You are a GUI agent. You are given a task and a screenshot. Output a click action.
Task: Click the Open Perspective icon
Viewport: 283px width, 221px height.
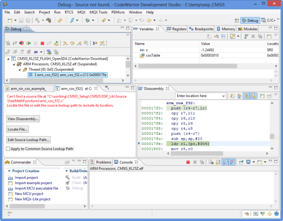(x=237, y=20)
